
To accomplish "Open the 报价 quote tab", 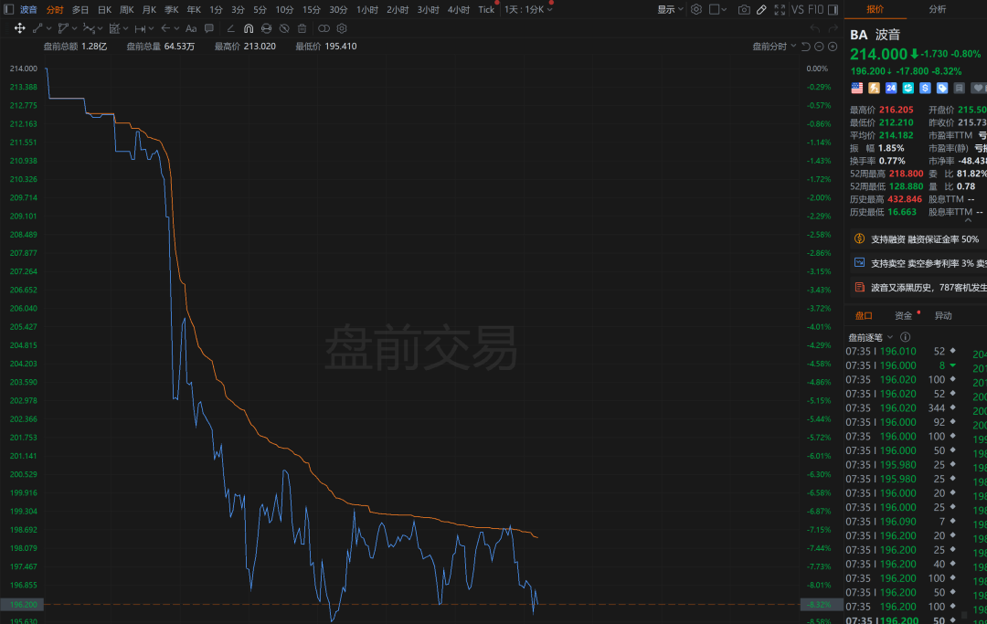I will point(875,9).
